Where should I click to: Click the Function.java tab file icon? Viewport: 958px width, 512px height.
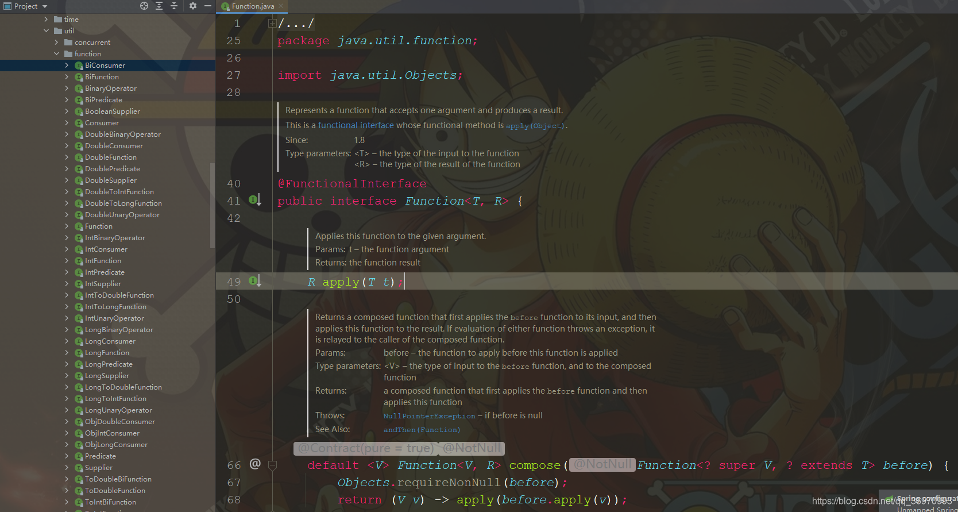(x=226, y=6)
